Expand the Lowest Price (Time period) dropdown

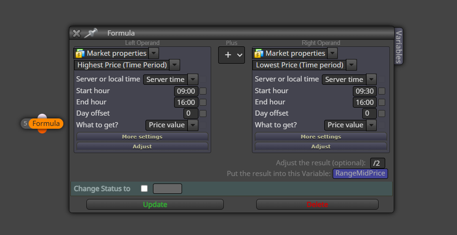point(351,65)
